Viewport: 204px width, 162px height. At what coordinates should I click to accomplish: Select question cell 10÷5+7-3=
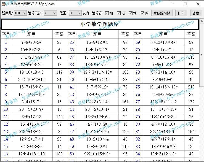pos(32,50)
